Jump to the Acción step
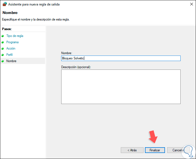196x159 pixels. tap(11, 48)
